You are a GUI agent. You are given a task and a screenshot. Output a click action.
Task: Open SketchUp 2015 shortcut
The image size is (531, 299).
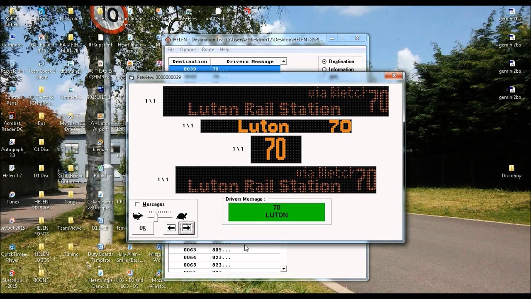click(12, 279)
